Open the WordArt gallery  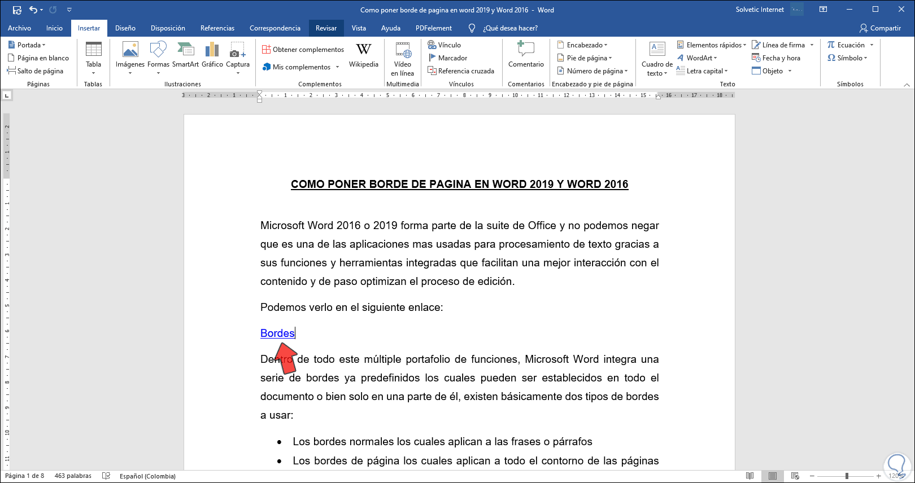pos(697,58)
